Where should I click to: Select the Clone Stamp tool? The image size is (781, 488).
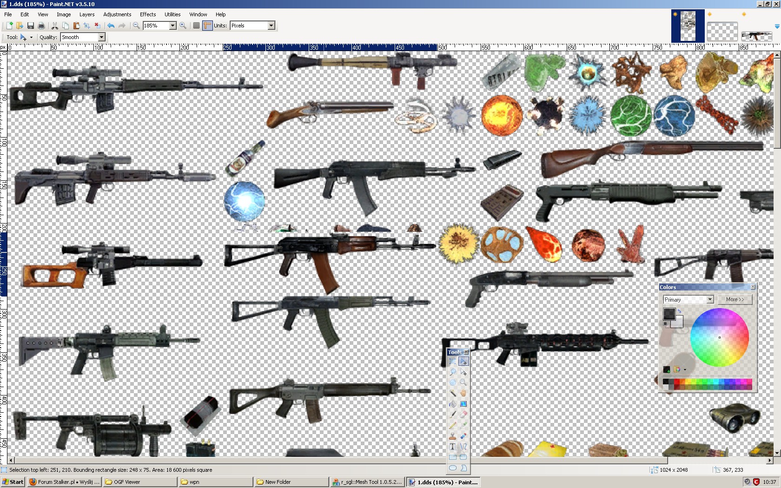[453, 436]
